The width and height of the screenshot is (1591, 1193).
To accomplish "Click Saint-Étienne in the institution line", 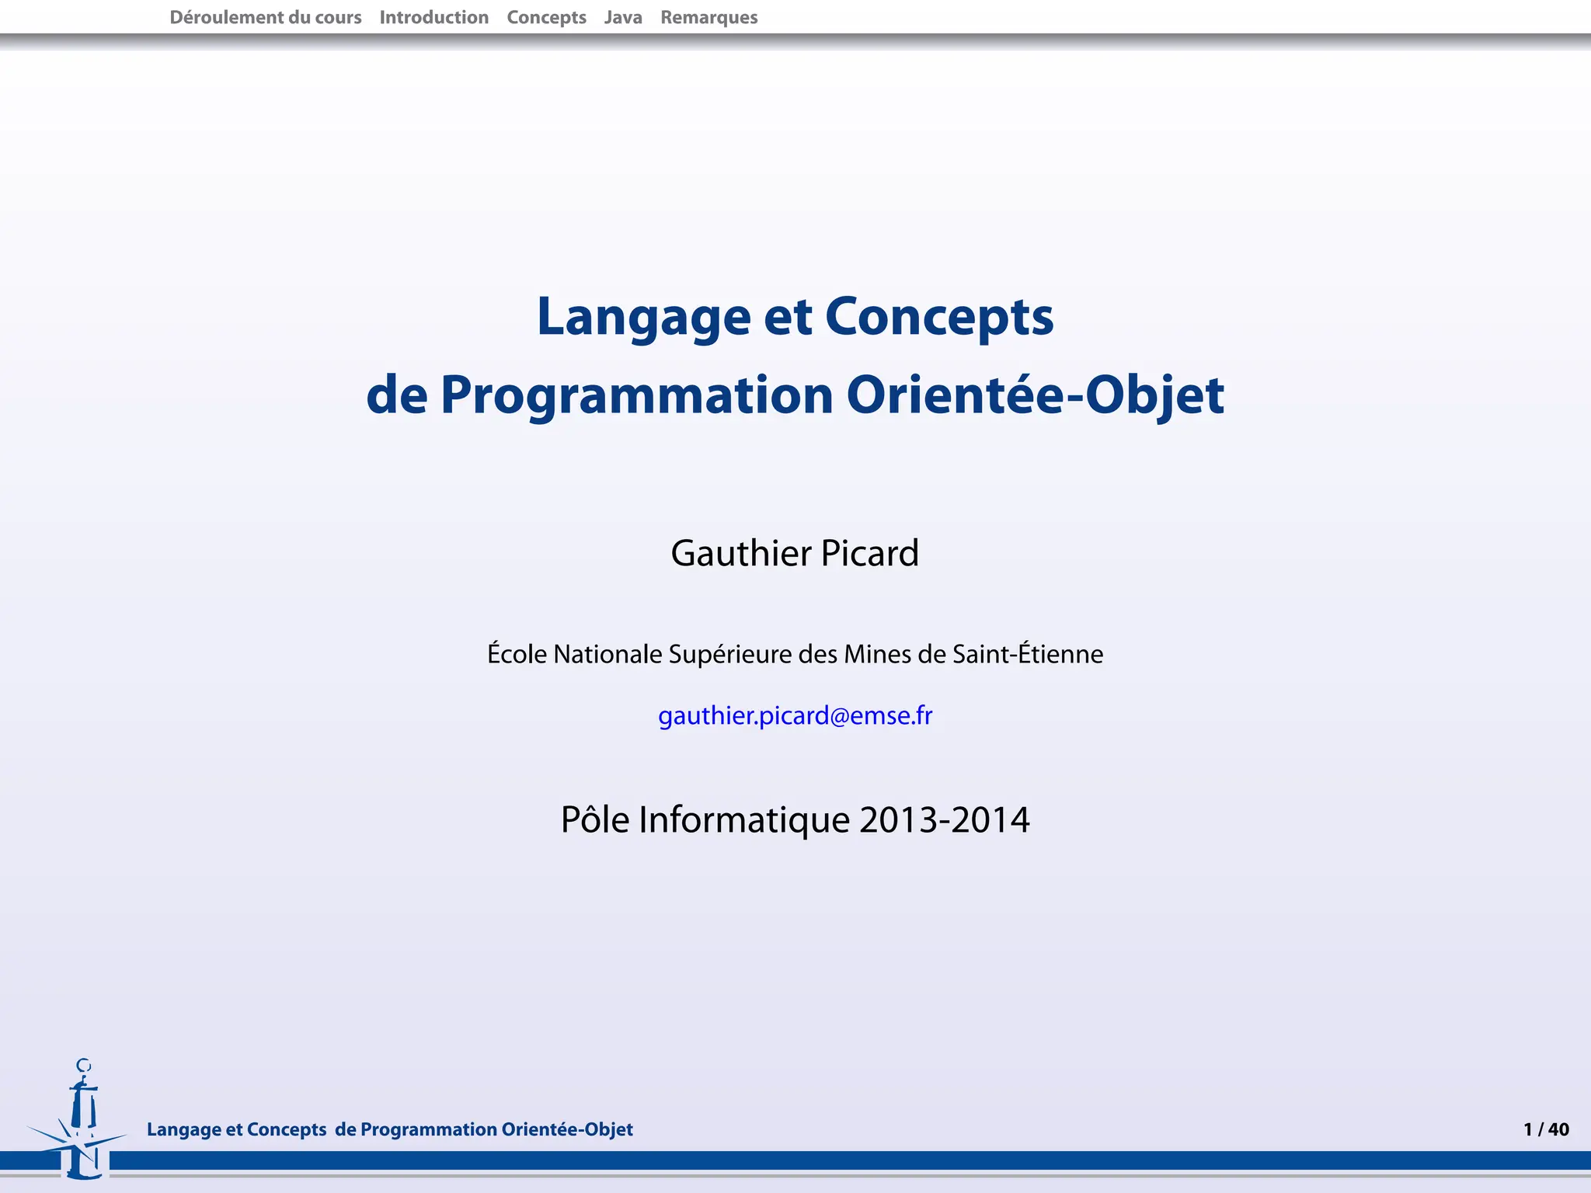I will click(1027, 654).
